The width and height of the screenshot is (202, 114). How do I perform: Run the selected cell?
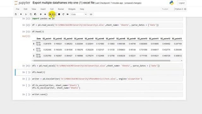(52, 14)
